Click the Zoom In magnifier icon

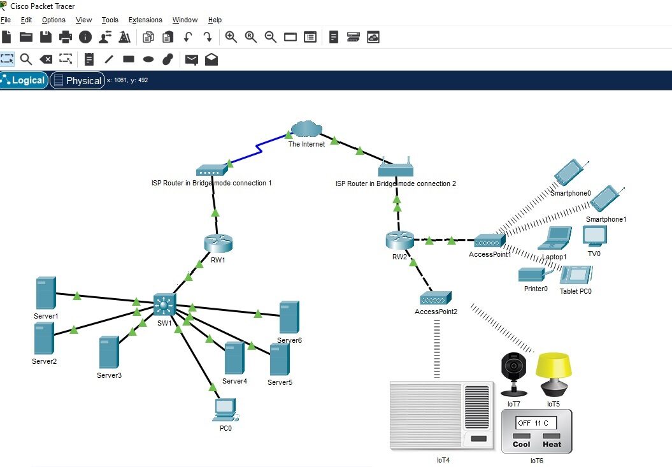231,37
